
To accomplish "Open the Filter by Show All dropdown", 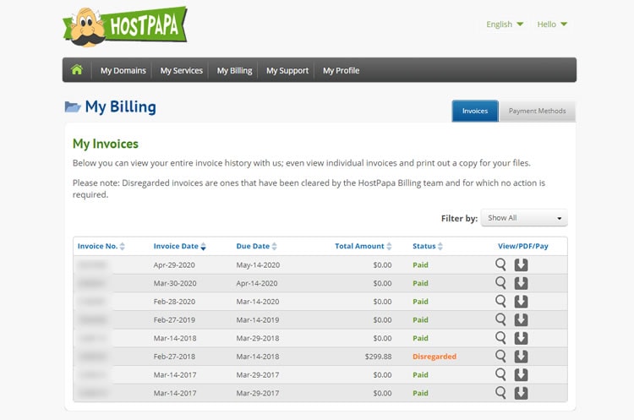I will [x=524, y=218].
